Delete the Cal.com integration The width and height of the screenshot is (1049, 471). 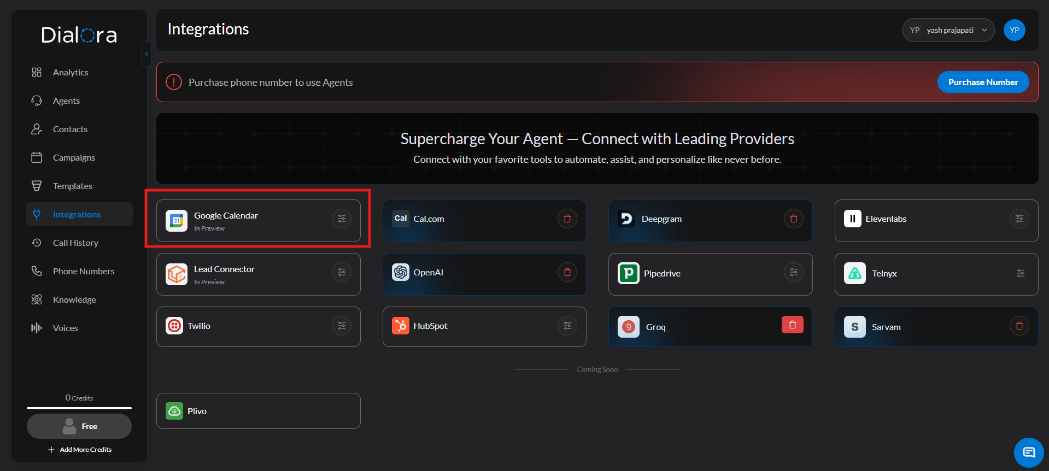[567, 219]
